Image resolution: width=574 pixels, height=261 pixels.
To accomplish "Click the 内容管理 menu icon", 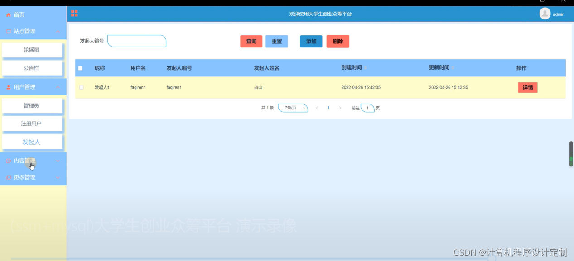I will [8, 161].
